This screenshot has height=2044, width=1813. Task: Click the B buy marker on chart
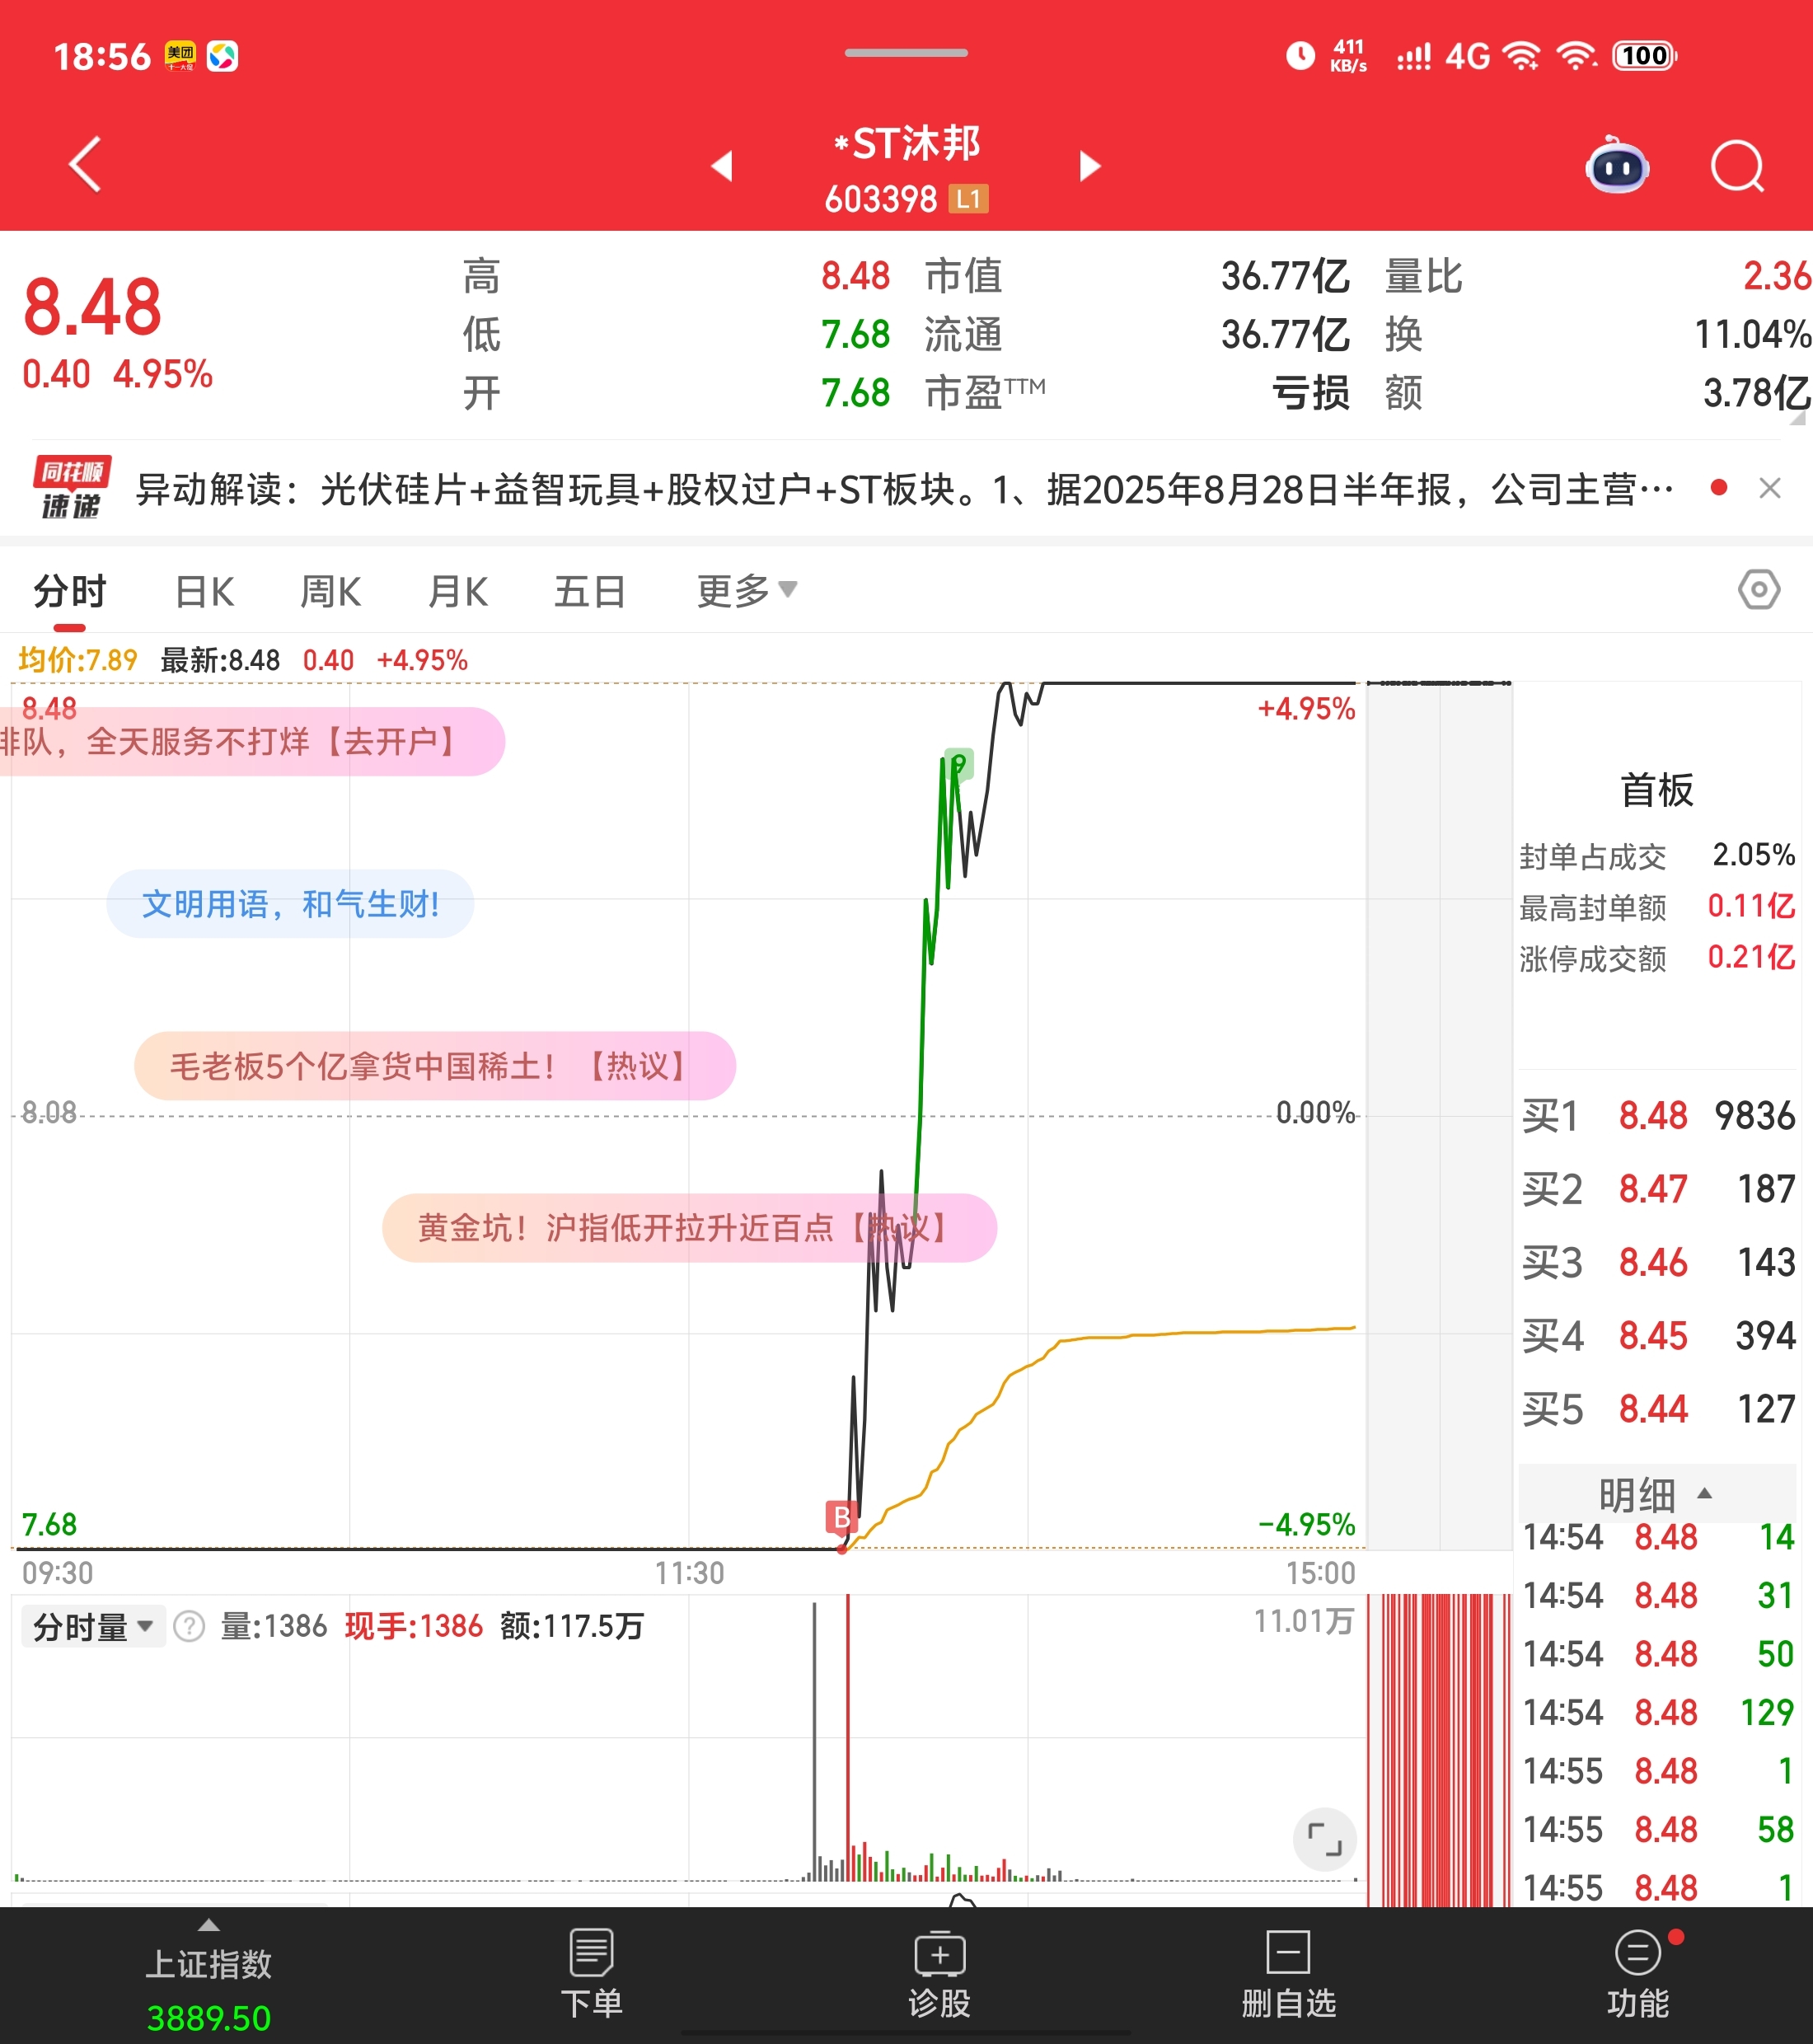(x=842, y=1517)
